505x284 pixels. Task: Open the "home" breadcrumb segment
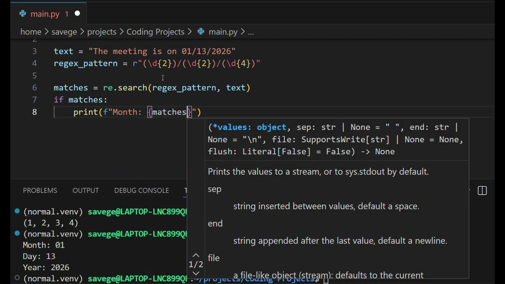[x=31, y=32]
